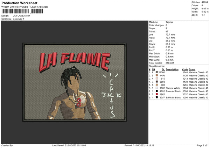Click the light pink swatch beside 815 stitches
The image size is (210, 148).
pyautogui.click(x=157, y=79)
